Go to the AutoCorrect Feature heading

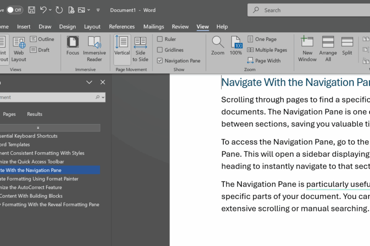(x=50, y=187)
